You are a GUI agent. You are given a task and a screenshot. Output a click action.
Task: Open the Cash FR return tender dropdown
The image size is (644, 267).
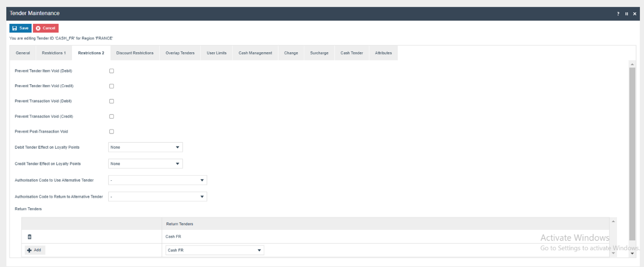point(215,250)
